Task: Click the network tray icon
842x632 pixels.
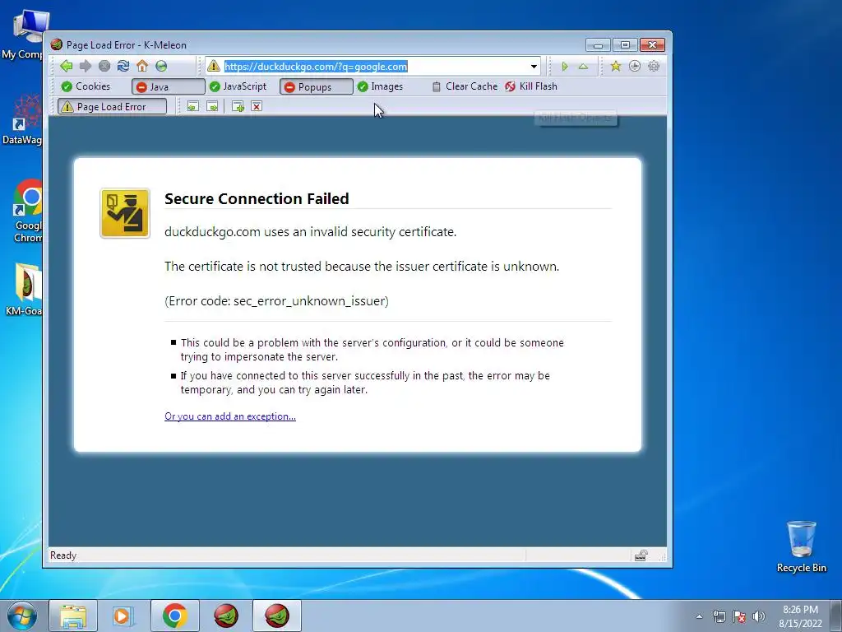Action: [x=719, y=616]
